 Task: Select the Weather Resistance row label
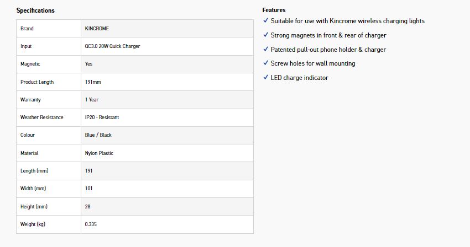tap(42, 117)
